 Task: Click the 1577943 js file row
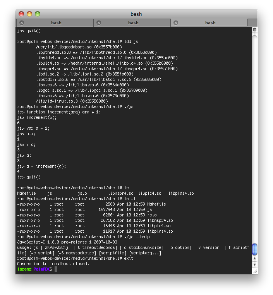click(85, 210)
